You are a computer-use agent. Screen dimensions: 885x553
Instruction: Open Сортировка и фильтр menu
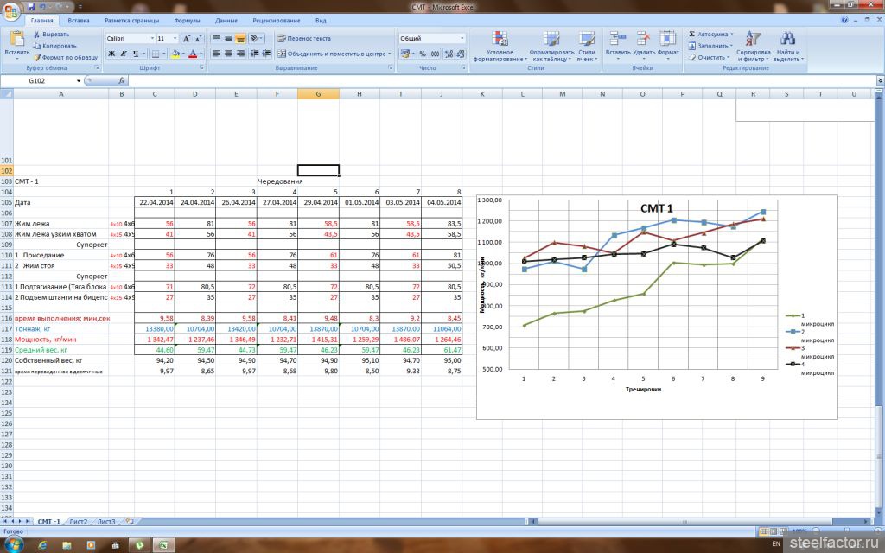(753, 47)
